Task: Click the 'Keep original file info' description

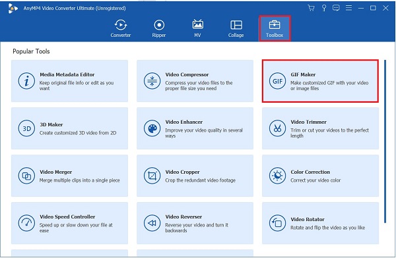Action: coord(77,86)
